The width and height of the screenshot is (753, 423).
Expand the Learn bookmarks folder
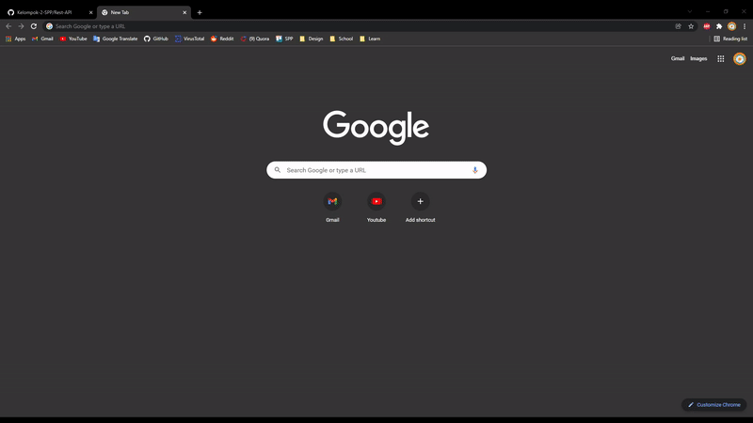click(x=370, y=39)
